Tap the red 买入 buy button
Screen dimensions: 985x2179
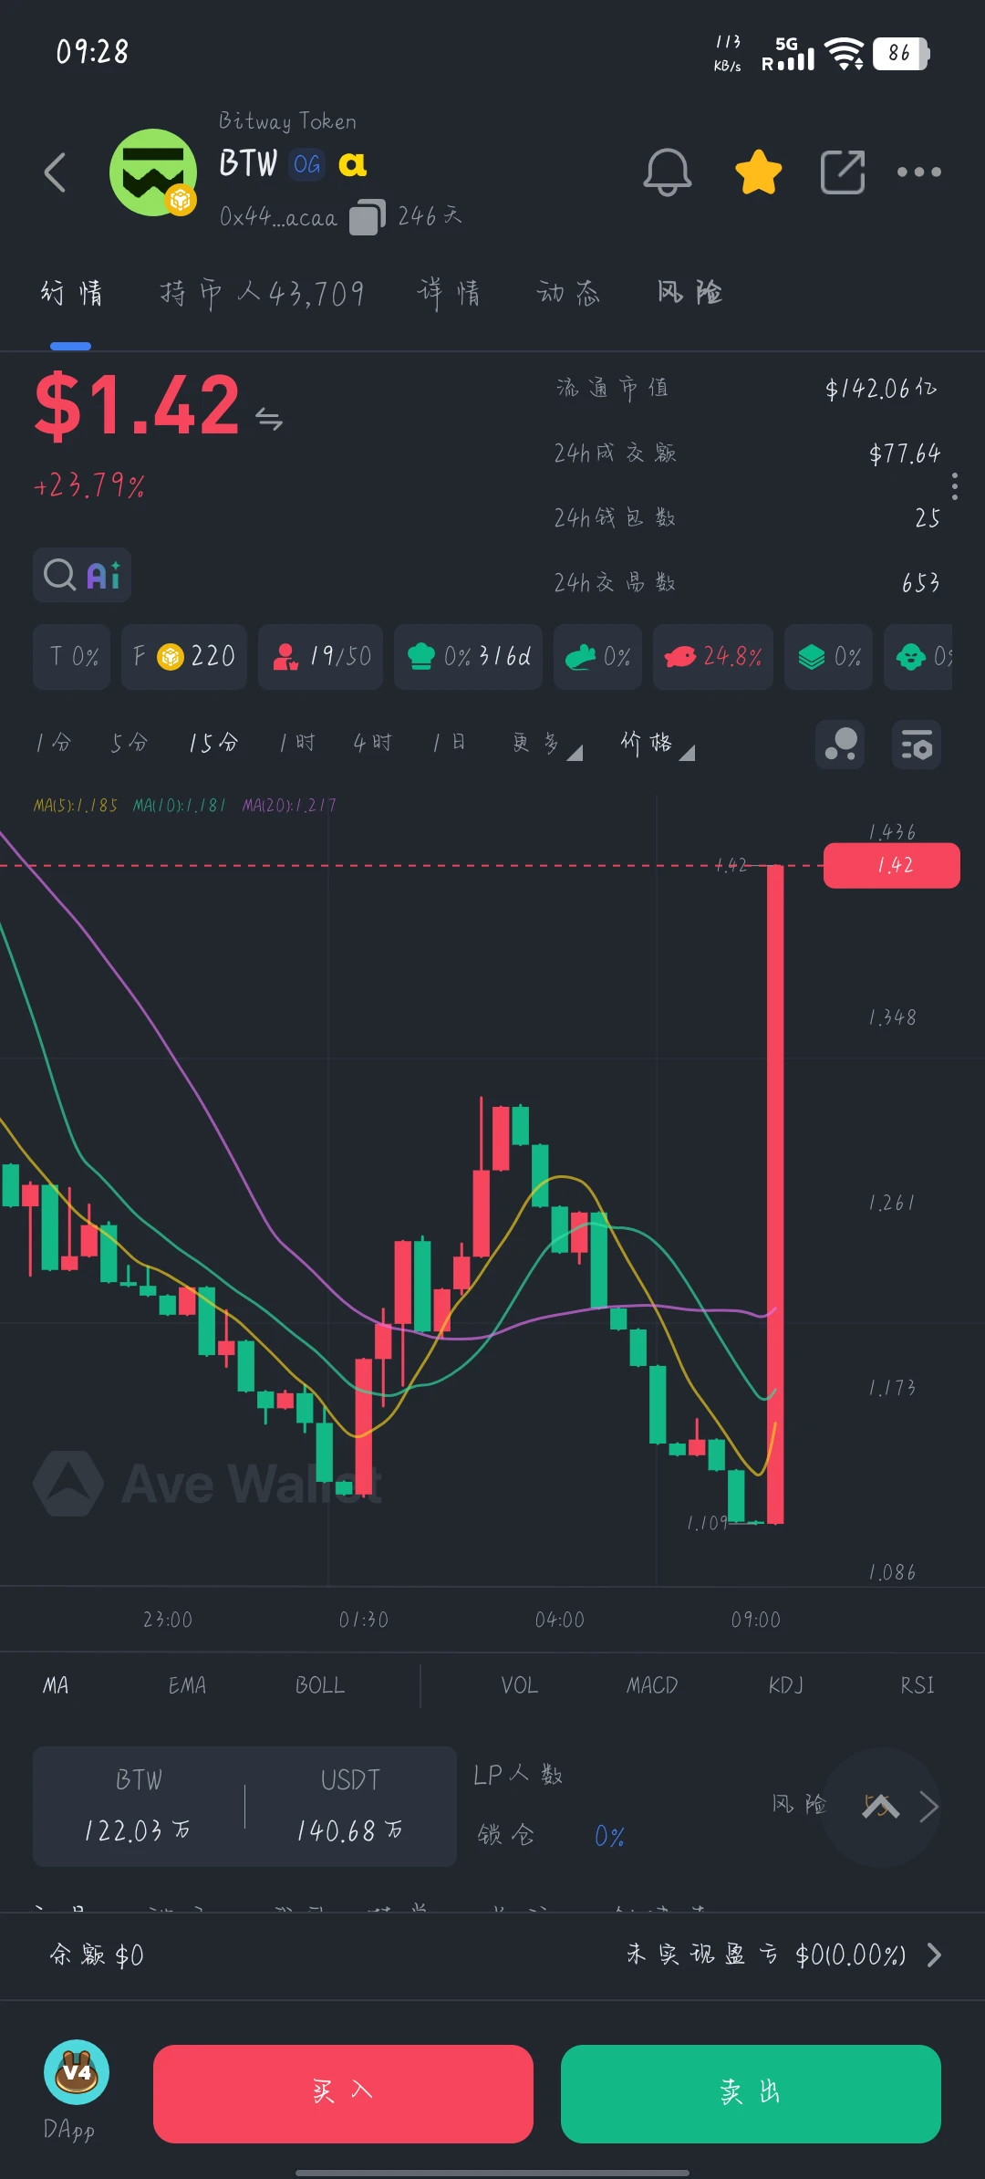pos(343,2093)
